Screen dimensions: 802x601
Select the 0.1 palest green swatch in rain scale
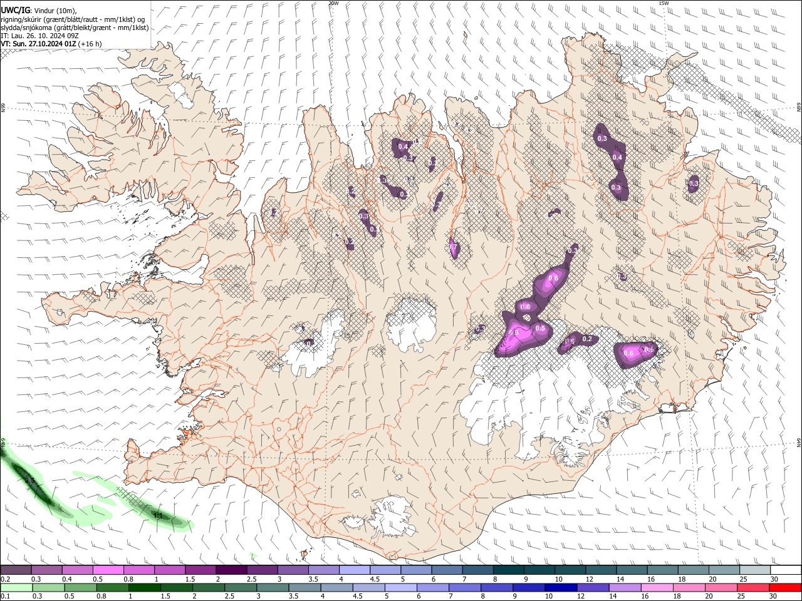point(16,587)
